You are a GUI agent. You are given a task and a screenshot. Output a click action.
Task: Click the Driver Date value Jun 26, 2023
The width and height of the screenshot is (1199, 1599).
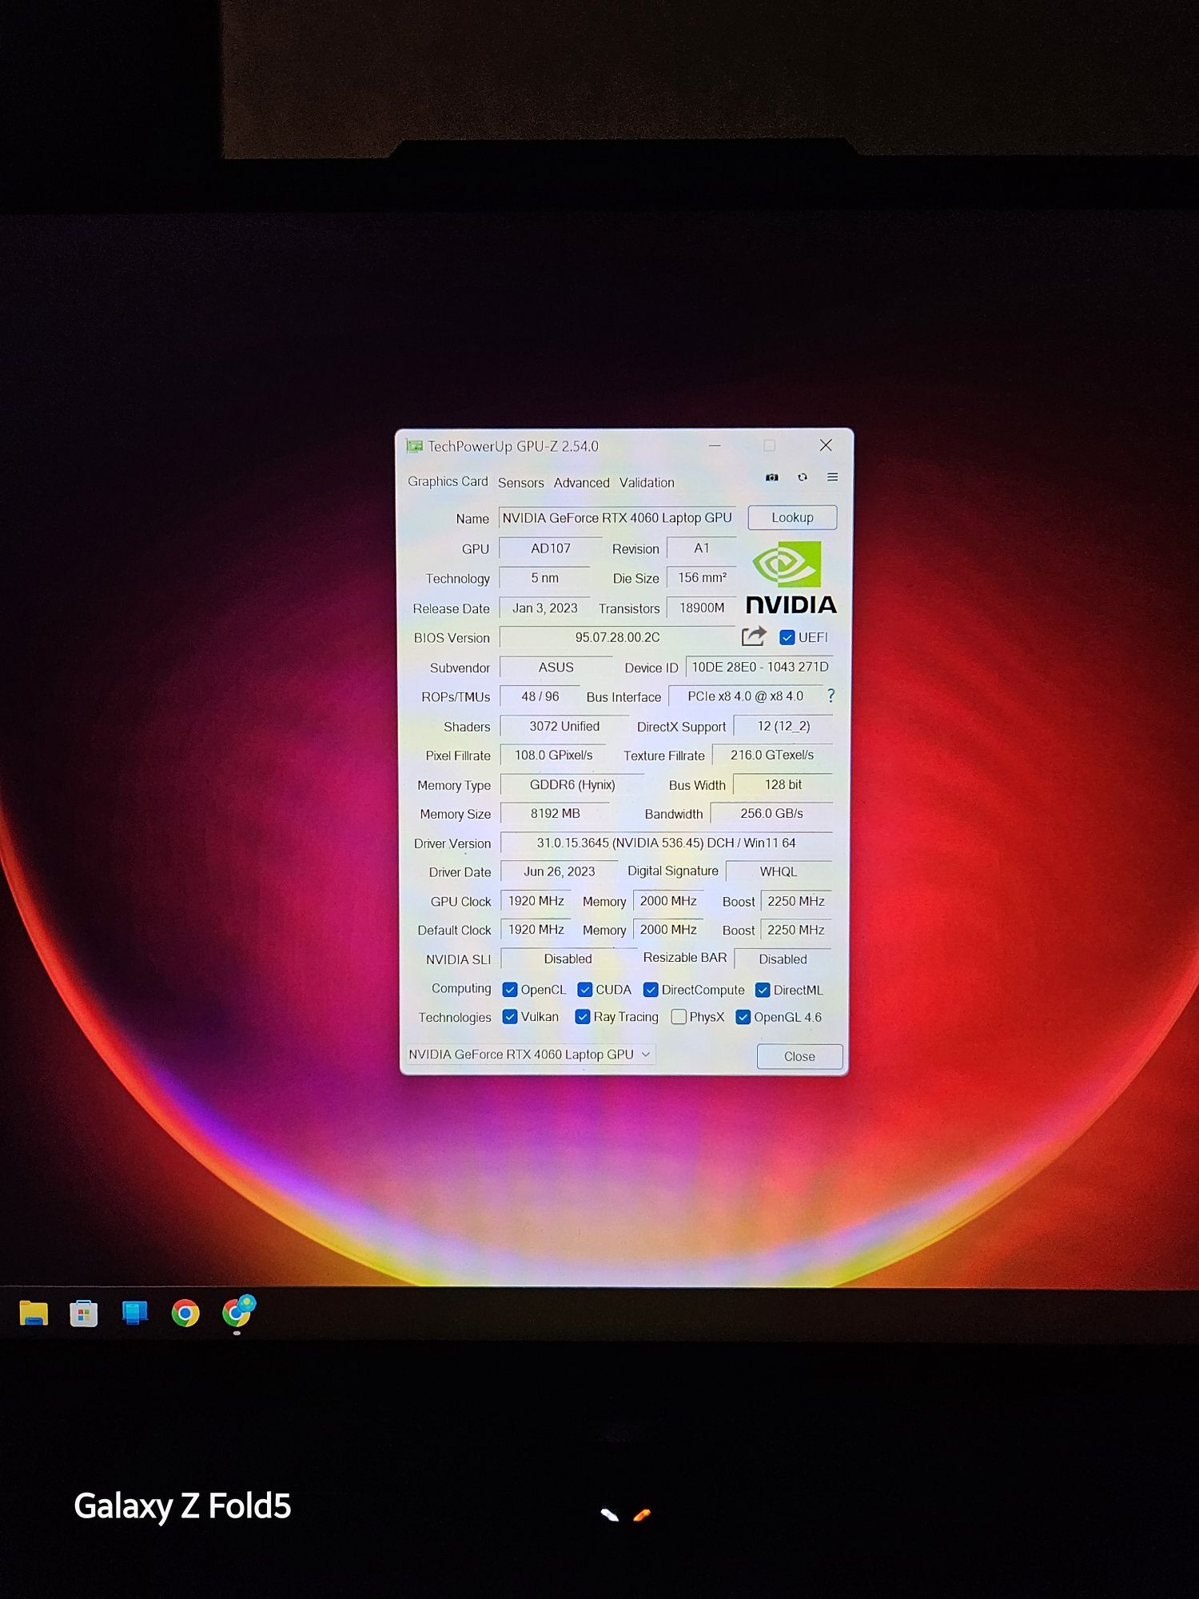(560, 871)
